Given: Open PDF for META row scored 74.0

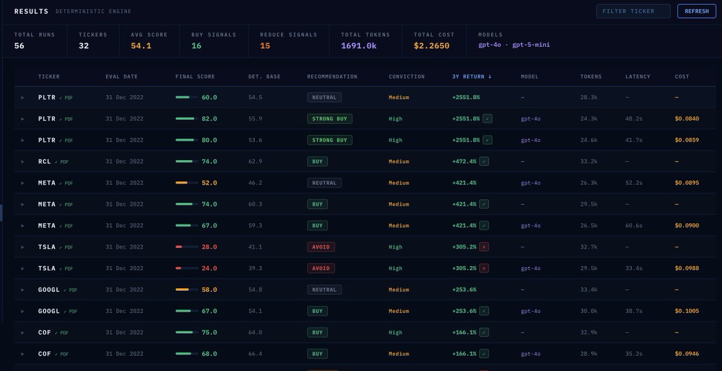Looking at the screenshot, I should click(x=66, y=205).
